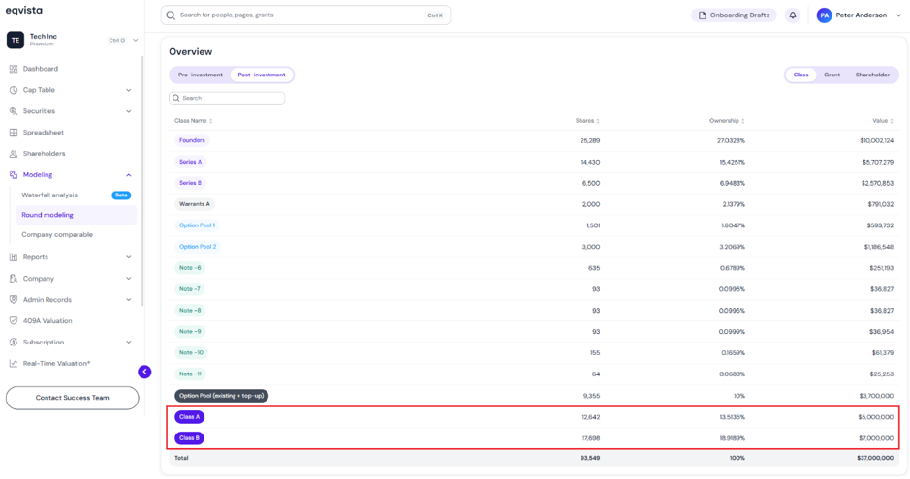
Task: Click the 409A Valuation shield icon
Action: point(14,321)
